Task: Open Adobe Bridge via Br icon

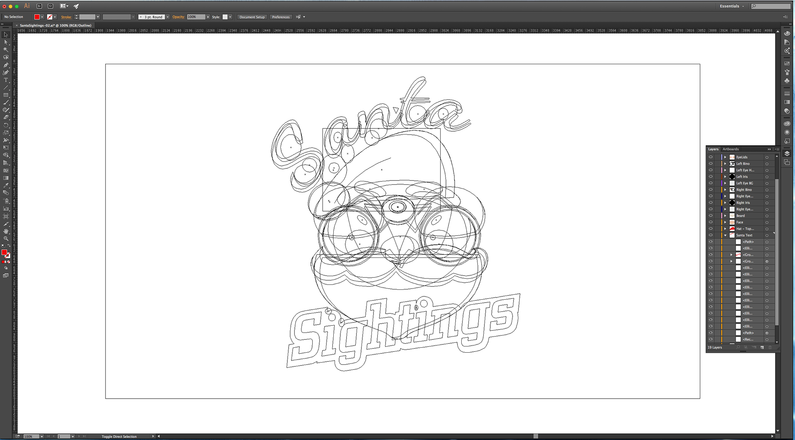Action: (x=39, y=6)
